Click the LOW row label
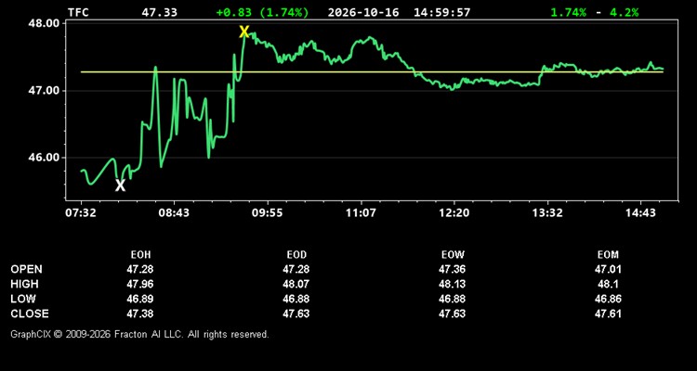The image size is (697, 371). click(x=23, y=299)
